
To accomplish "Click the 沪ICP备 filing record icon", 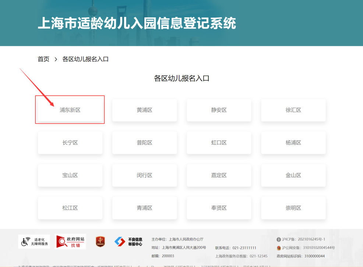I will click(x=279, y=239).
